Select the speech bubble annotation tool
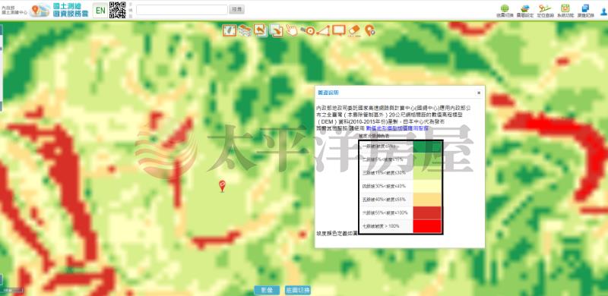 tap(338, 30)
